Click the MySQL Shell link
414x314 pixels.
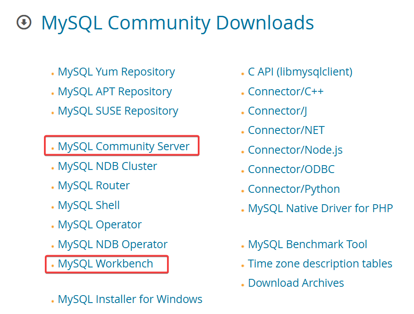tap(89, 206)
